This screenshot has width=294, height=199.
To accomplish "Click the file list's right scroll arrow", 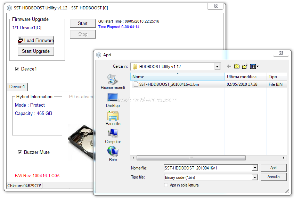I will pyautogui.click(x=284, y=158).
